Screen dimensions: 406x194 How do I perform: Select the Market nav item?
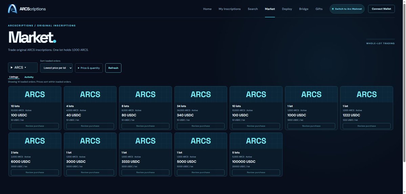[270, 9]
